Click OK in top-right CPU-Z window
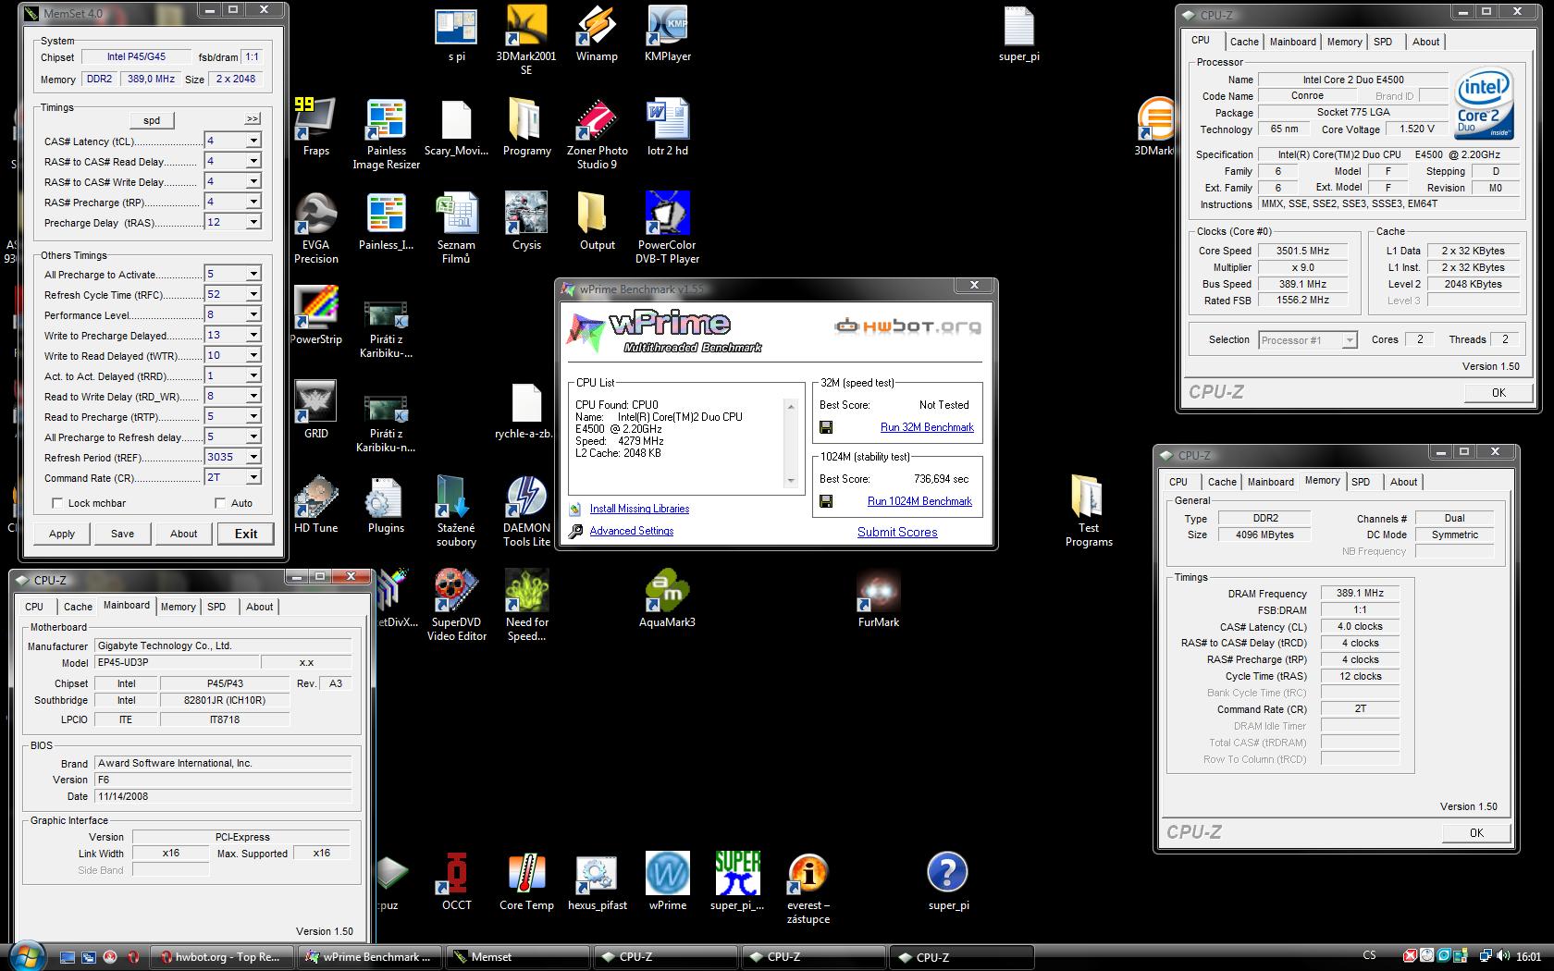 (1498, 392)
